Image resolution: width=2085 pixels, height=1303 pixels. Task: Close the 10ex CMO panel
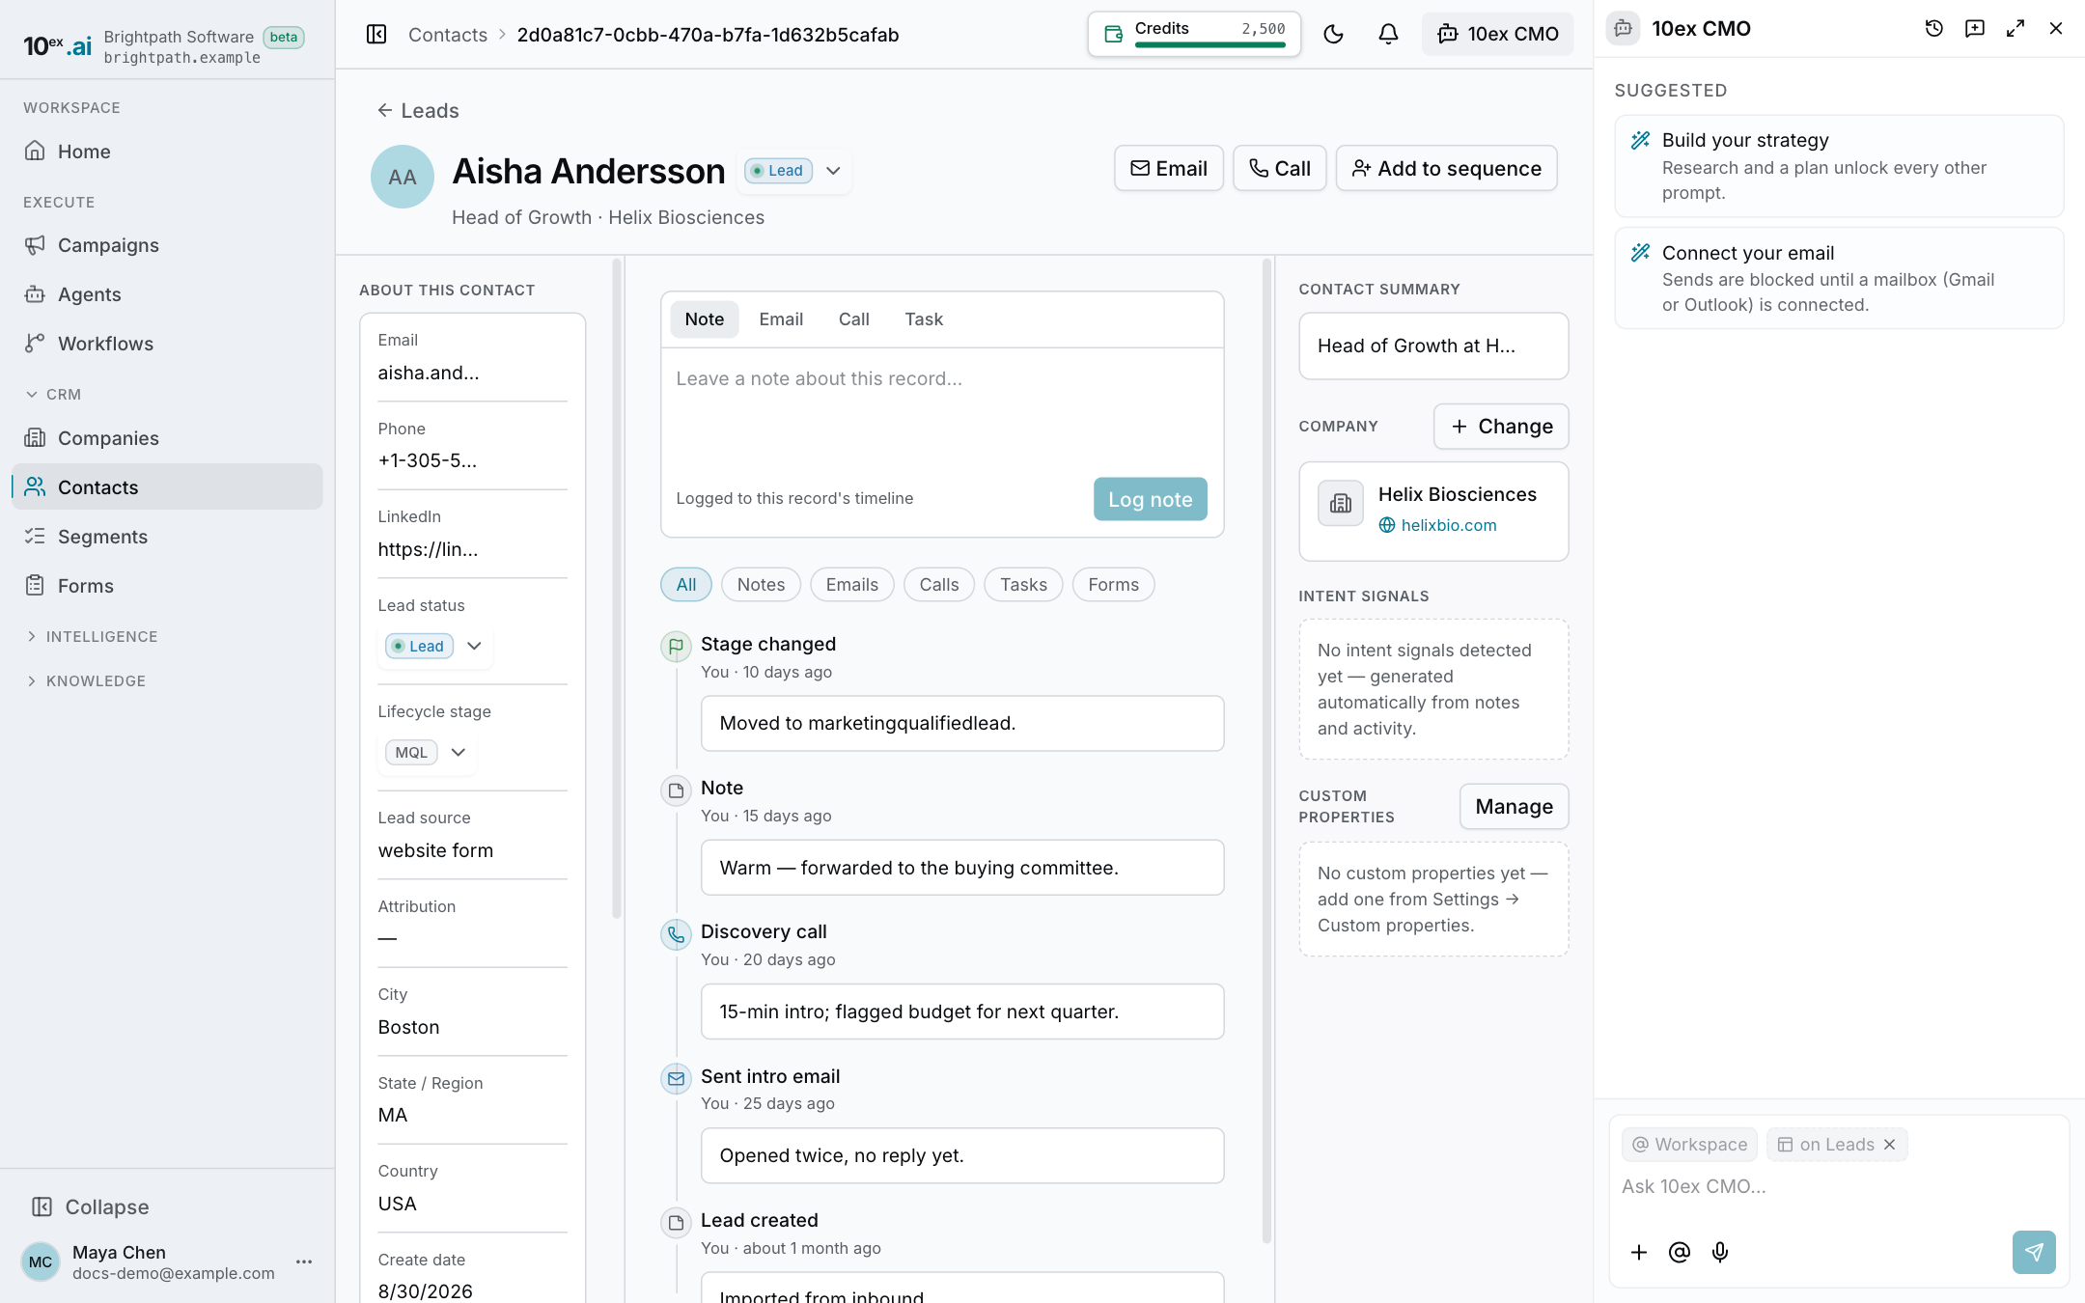[x=2056, y=29]
